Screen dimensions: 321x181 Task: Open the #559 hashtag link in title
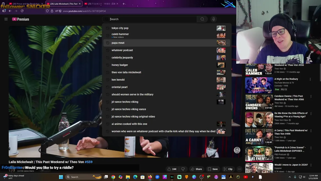tap(89, 162)
